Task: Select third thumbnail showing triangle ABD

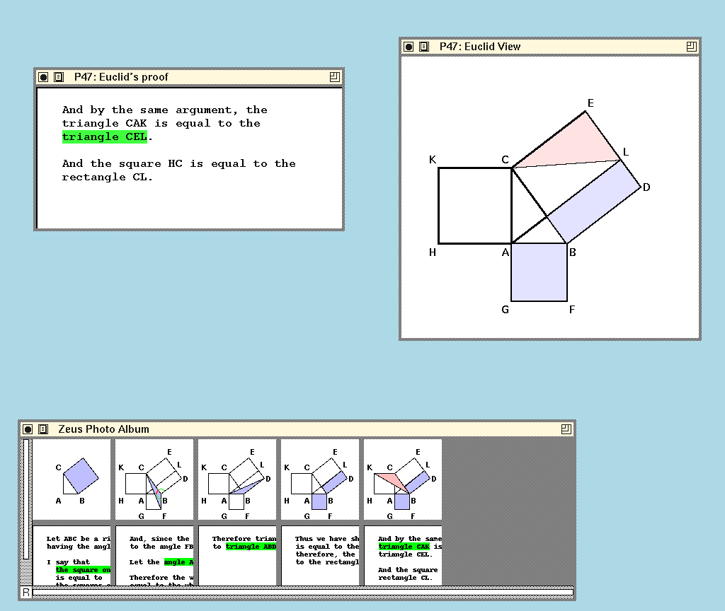Action: pyautogui.click(x=237, y=479)
